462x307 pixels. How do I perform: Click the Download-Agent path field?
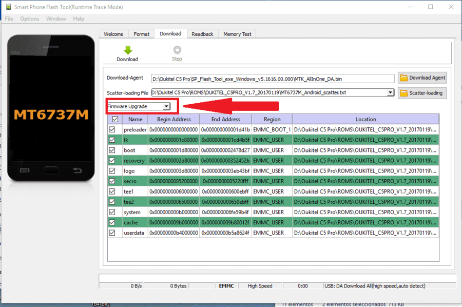tap(273, 79)
